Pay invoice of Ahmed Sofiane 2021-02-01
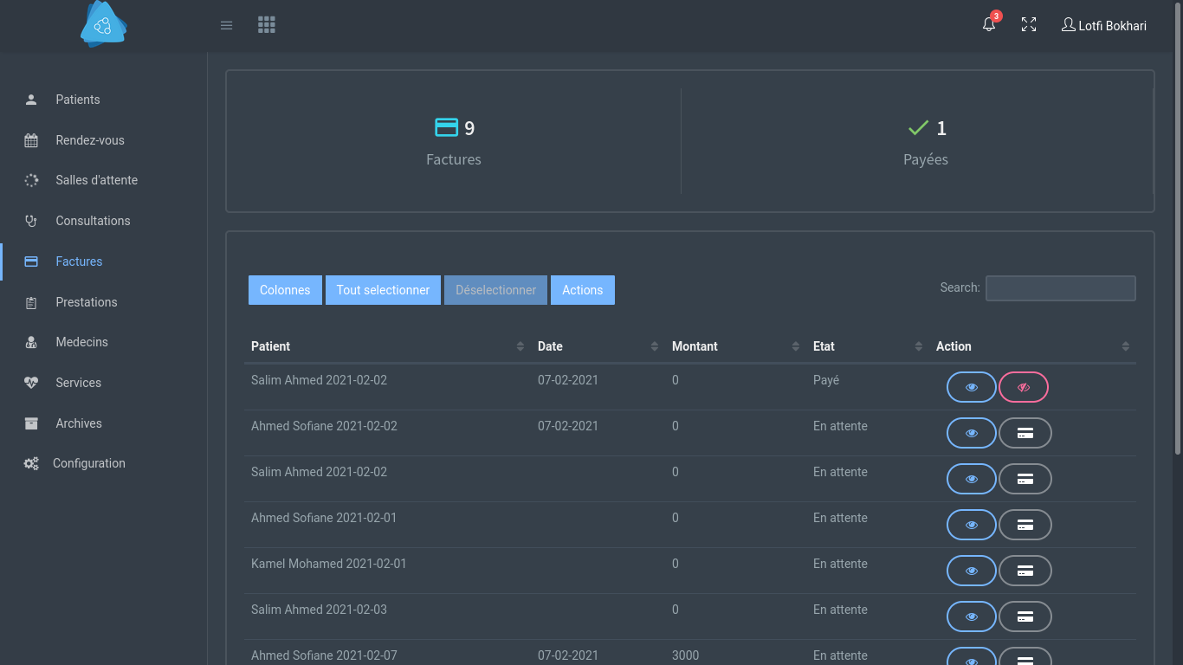 pyautogui.click(x=1025, y=525)
